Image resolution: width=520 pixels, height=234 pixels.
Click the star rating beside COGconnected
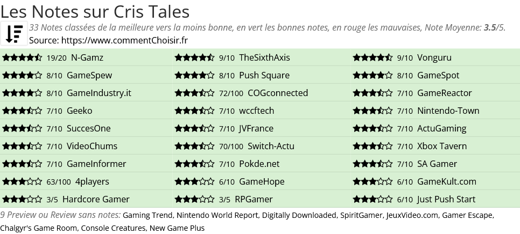pyautogui.click(x=194, y=93)
